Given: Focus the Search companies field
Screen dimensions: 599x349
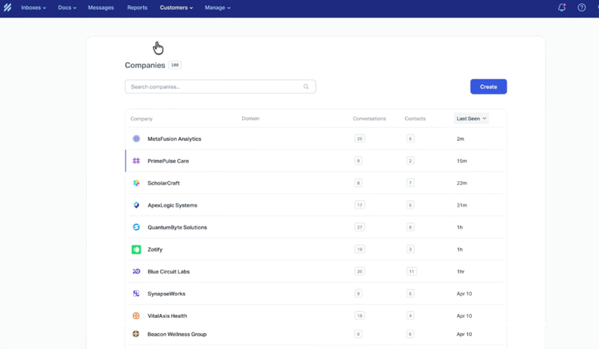Looking at the screenshot, I should click(x=220, y=87).
